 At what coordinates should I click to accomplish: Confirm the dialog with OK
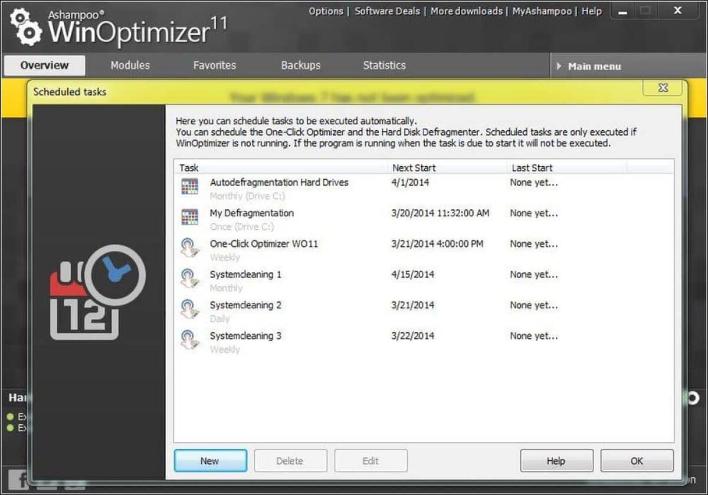click(x=637, y=461)
